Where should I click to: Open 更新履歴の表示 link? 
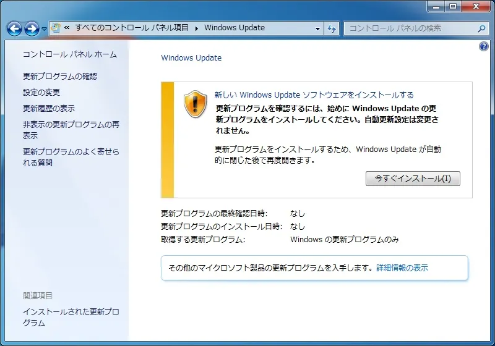(x=49, y=108)
